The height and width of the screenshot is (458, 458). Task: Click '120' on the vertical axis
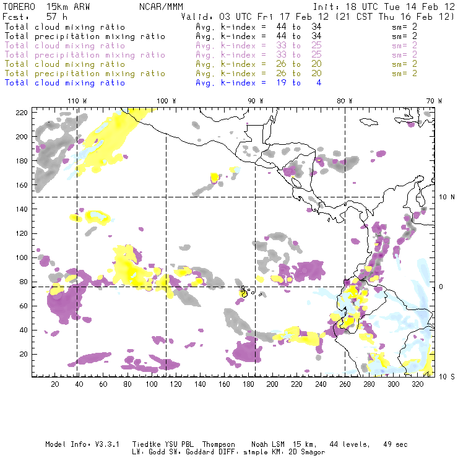click(x=22, y=234)
